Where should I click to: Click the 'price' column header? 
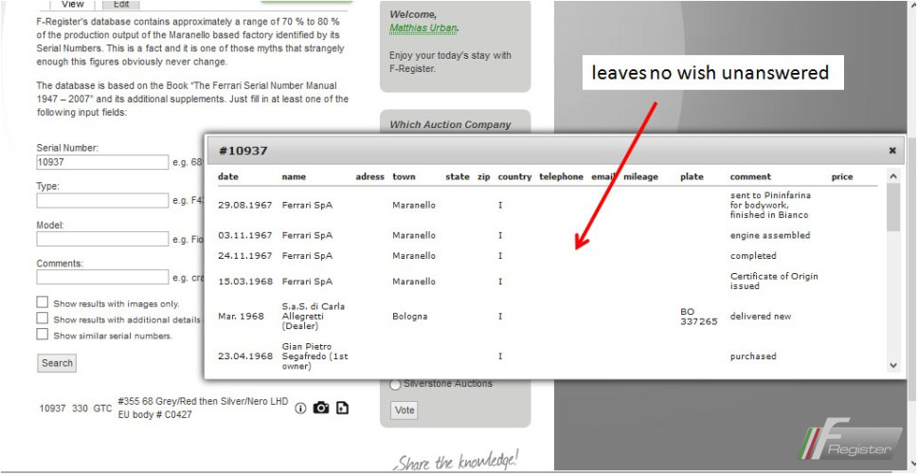842,176
